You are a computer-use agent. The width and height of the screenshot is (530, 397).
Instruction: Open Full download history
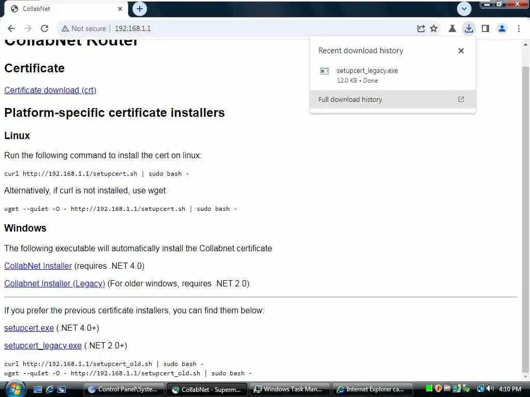pos(392,99)
